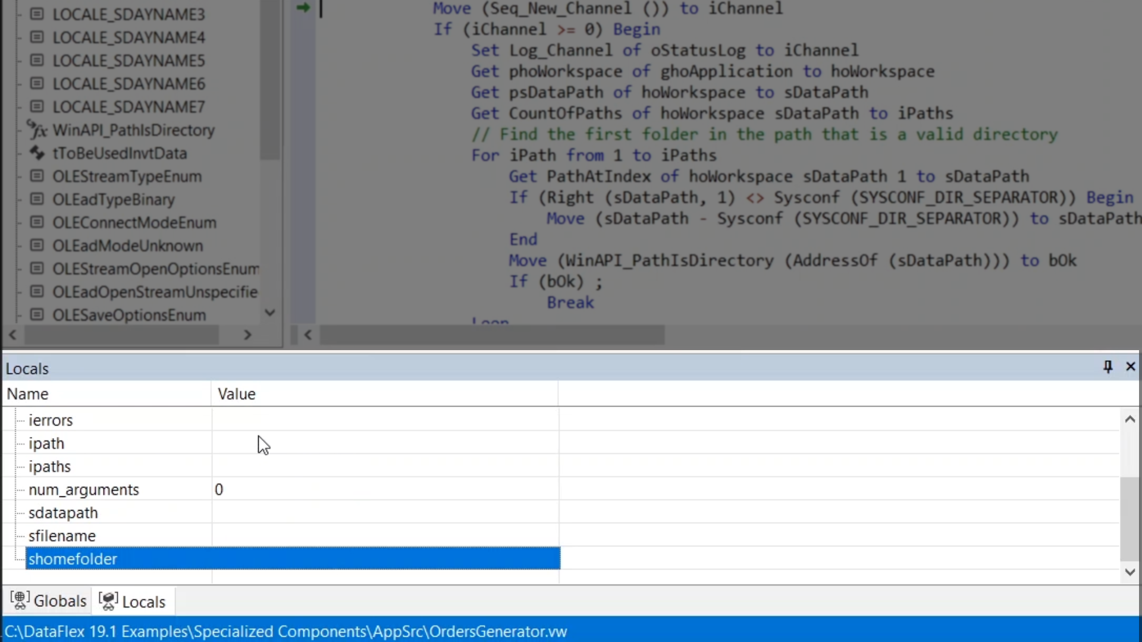Select the sdatapath variable in Locals
The image size is (1142, 642).
(x=63, y=513)
